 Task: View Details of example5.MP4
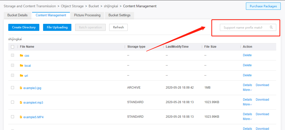247,114
